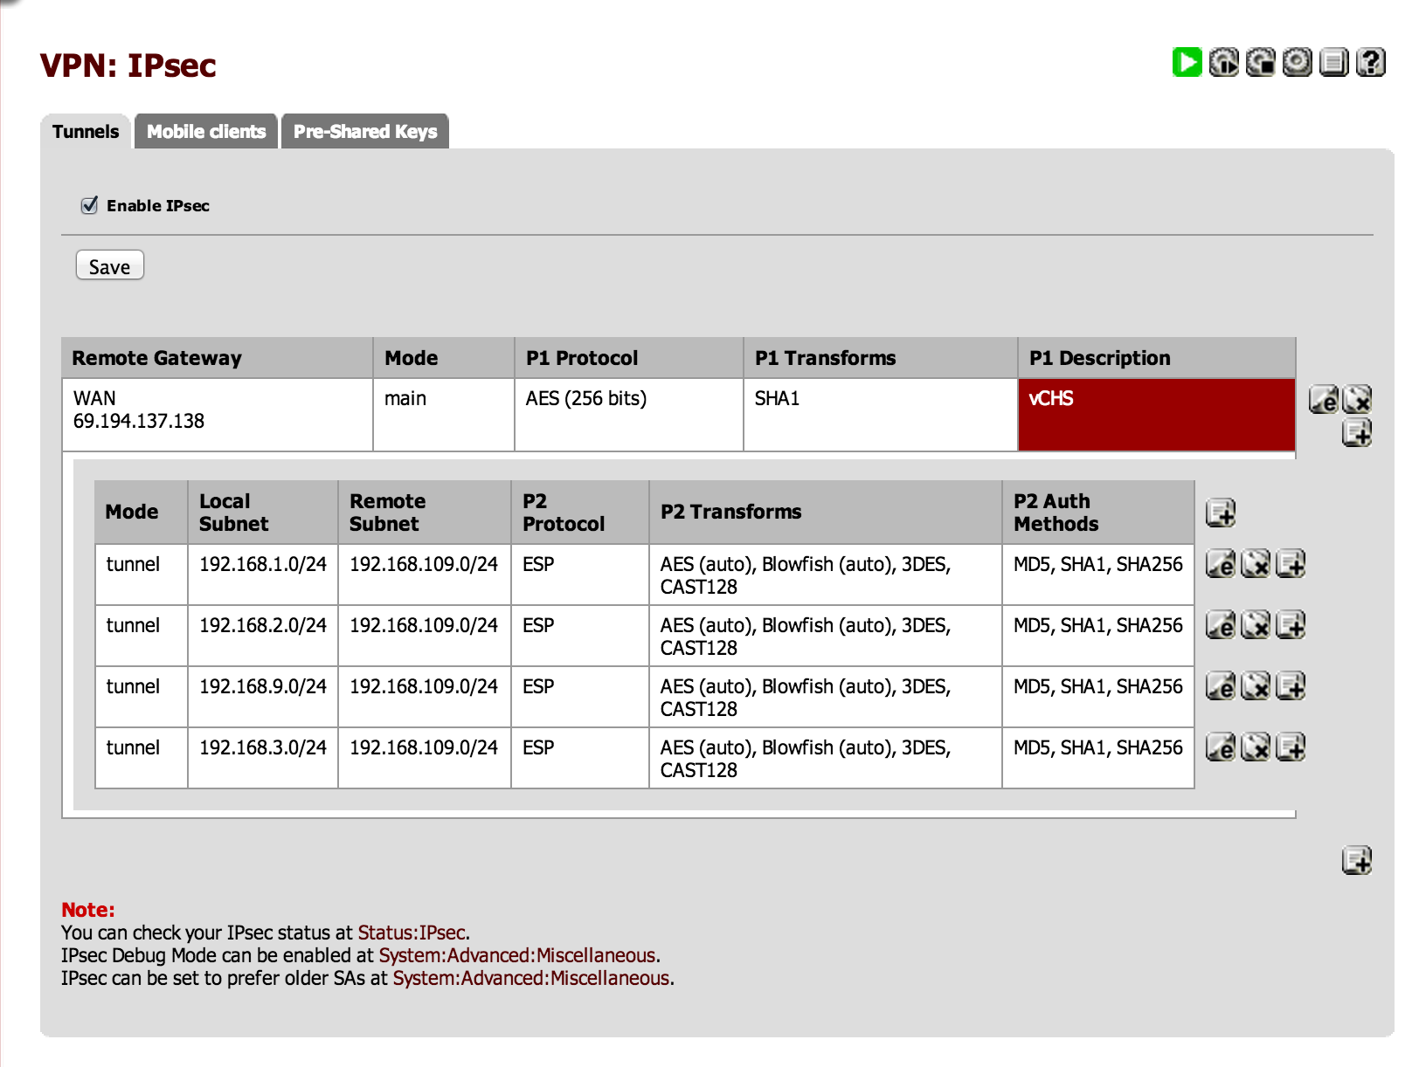Screen dimensions: 1419x1067
Task: Edit phase 2 entry for 192.168.1.0/24
Action: (1220, 565)
